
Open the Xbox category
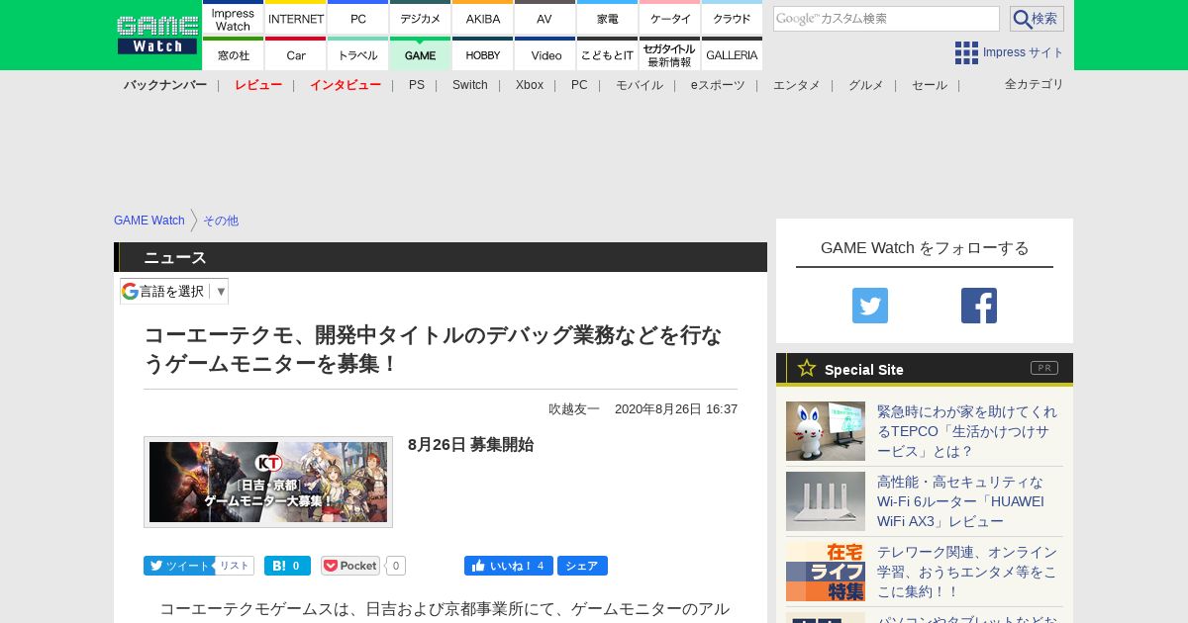(530, 85)
